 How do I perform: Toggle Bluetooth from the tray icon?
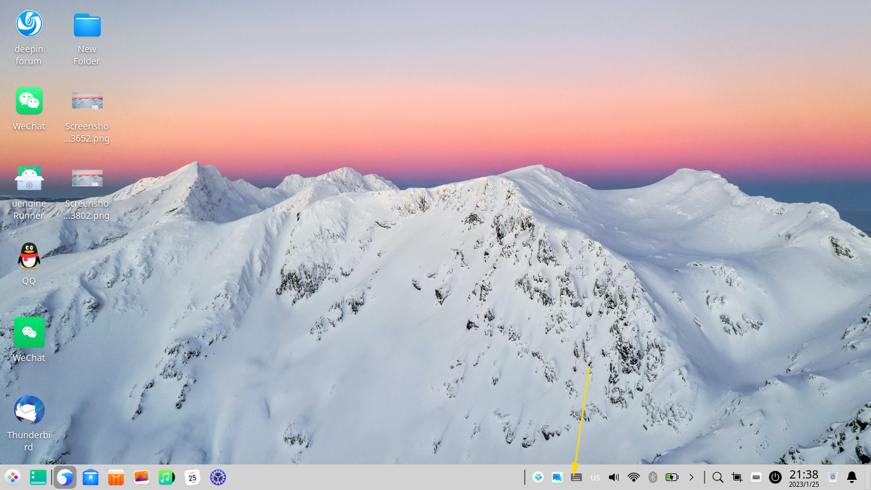click(x=653, y=477)
